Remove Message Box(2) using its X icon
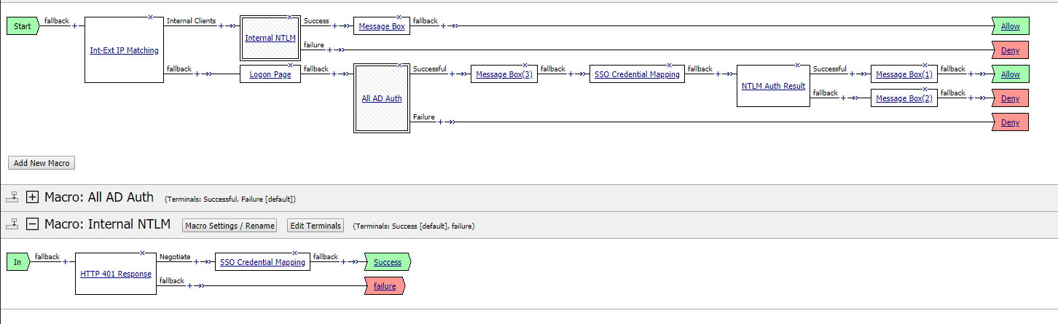Screen dimensions: 1058x324 pos(925,89)
